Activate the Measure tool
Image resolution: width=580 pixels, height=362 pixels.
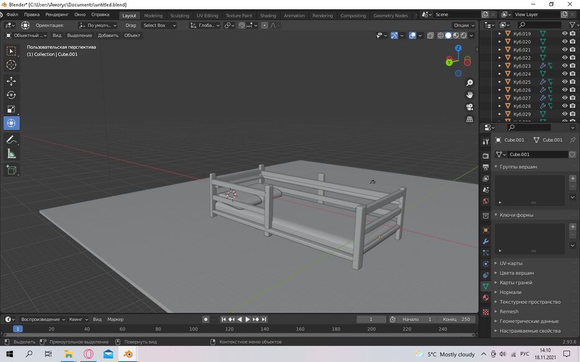(x=11, y=154)
